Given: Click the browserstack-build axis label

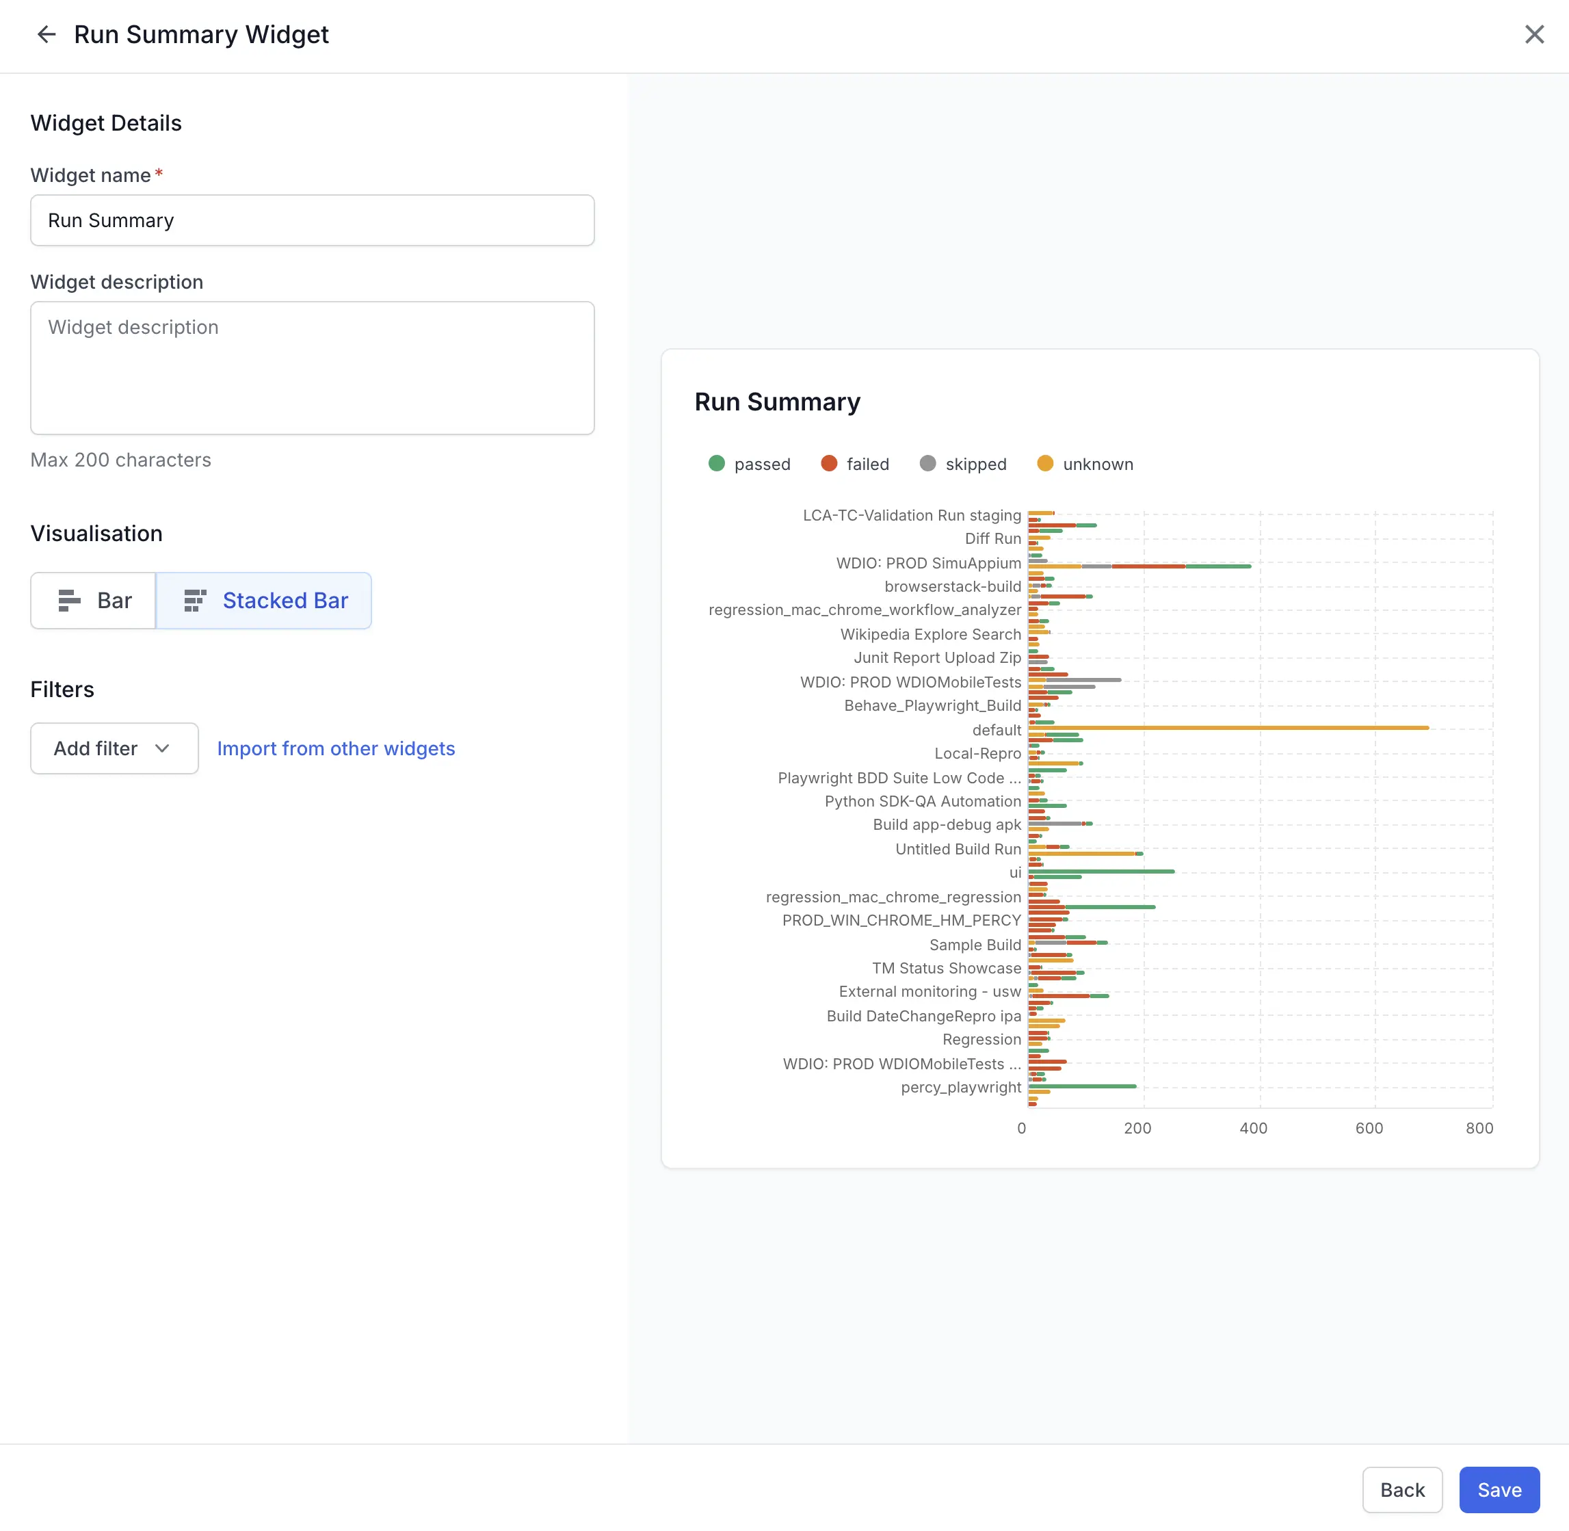Looking at the screenshot, I should [x=953, y=587].
